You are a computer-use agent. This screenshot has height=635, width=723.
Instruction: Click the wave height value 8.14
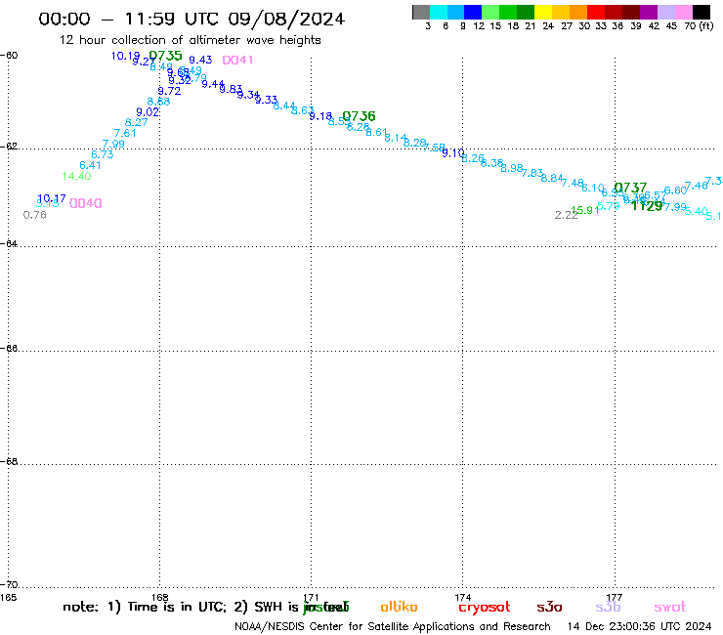pyautogui.click(x=396, y=138)
